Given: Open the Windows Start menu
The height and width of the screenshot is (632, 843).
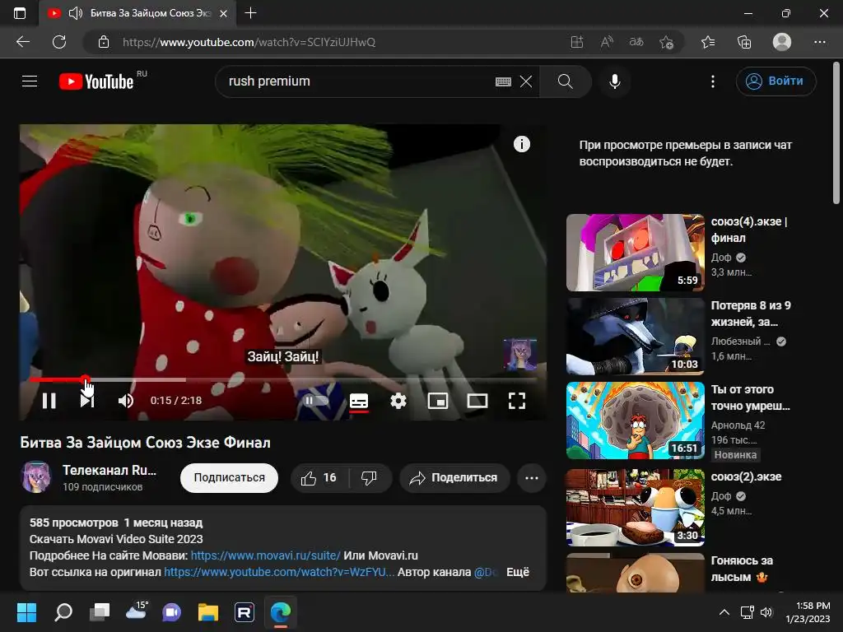Looking at the screenshot, I should coord(26,612).
